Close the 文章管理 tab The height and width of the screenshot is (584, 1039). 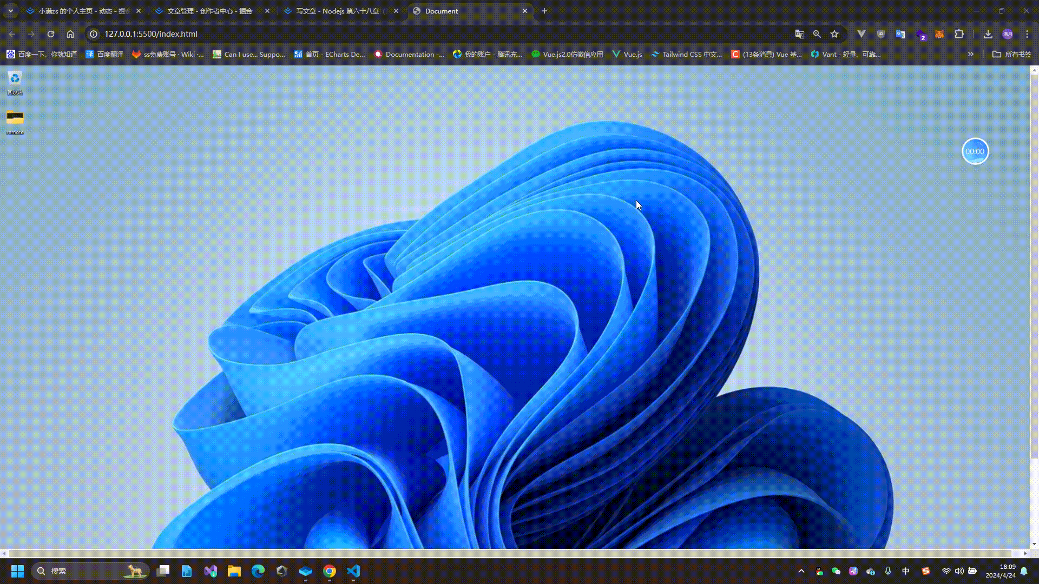(x=267, y=11)
